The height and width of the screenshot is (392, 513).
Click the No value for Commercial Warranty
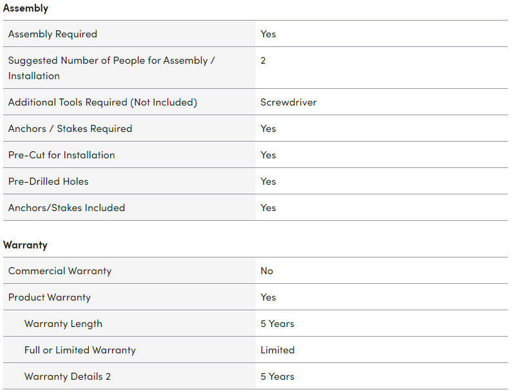click(267, 270)
